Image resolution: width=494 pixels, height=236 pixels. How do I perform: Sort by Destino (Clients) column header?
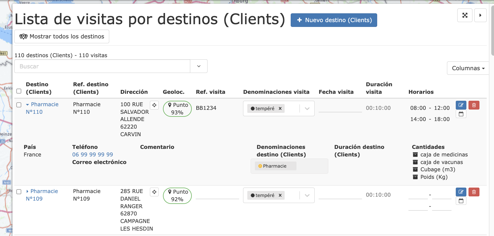(x=39, y=88)
